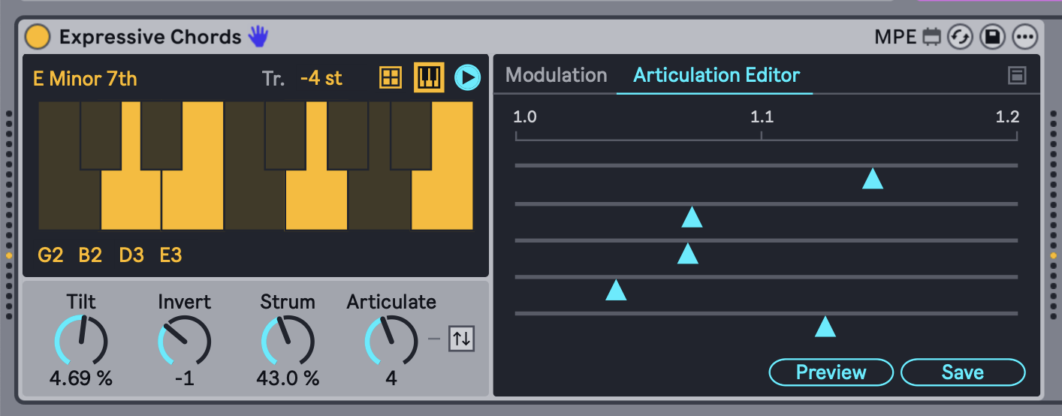Open the device options ellipsis menu
This screenshot has height=416, width=1062.
click(x=1024, y=37)
